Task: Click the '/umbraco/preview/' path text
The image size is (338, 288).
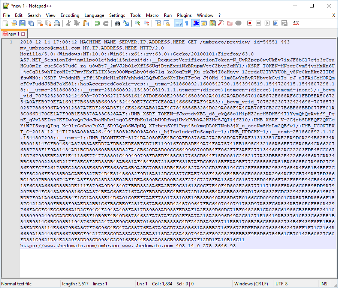Action: [x=225, y=42]
